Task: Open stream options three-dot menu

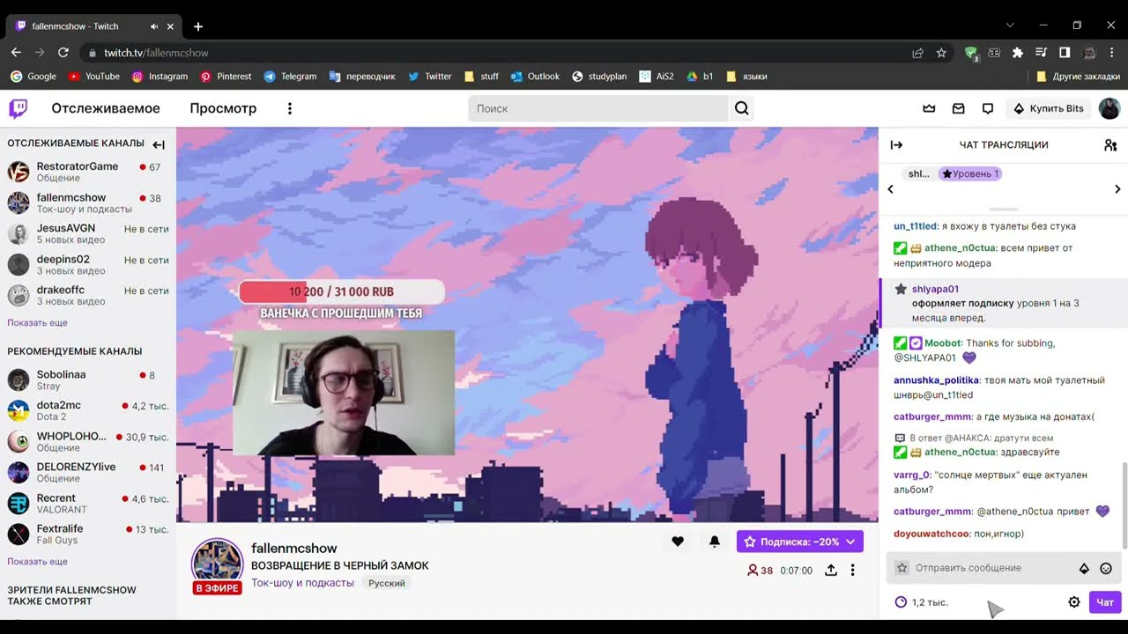Action: pyautogui.click(x=852, y=571)
